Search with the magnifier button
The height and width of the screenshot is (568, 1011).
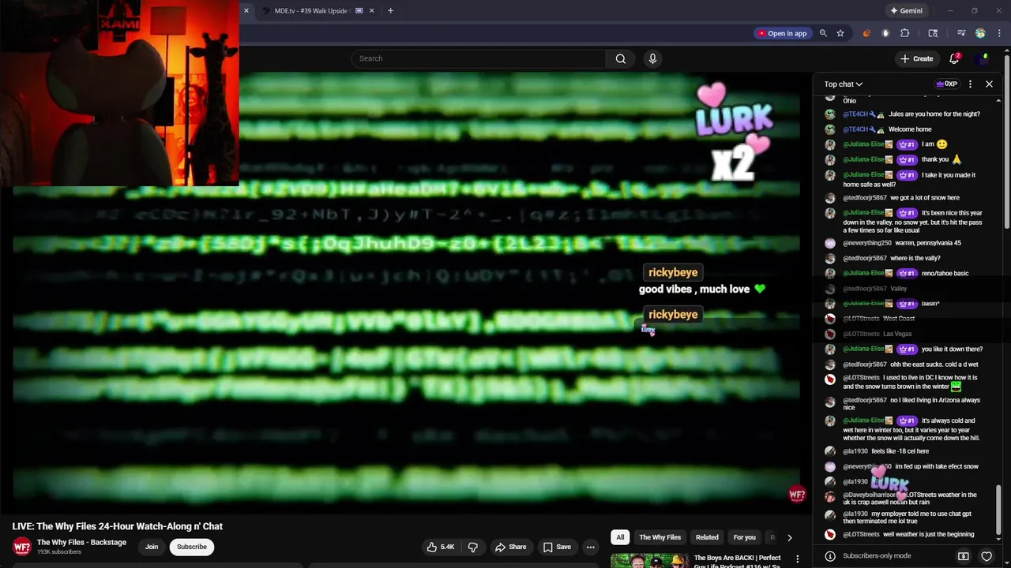pyautogui.click(x=621, y=58)
